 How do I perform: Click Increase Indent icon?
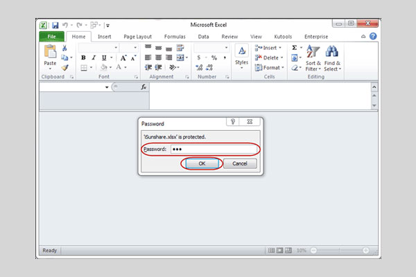pyautogui.click(x=158, y=67)
